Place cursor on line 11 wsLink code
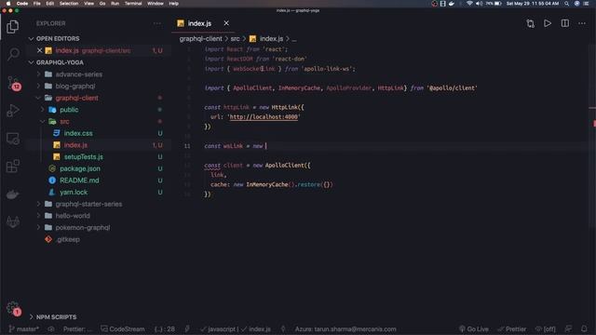Viewport: 596px width, 335px height. (x=236, y=146)
